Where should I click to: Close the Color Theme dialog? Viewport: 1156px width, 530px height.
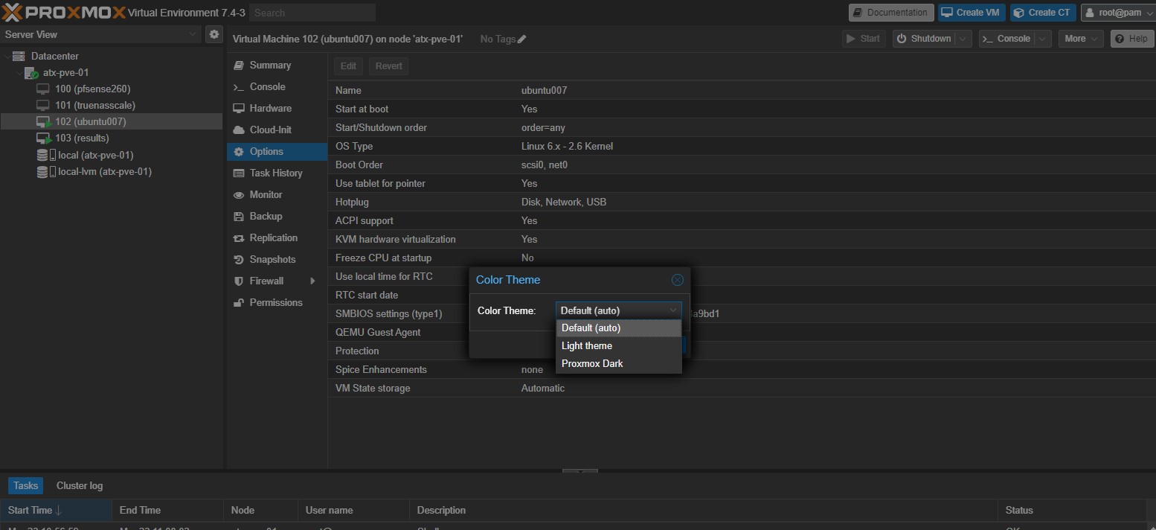677,280
